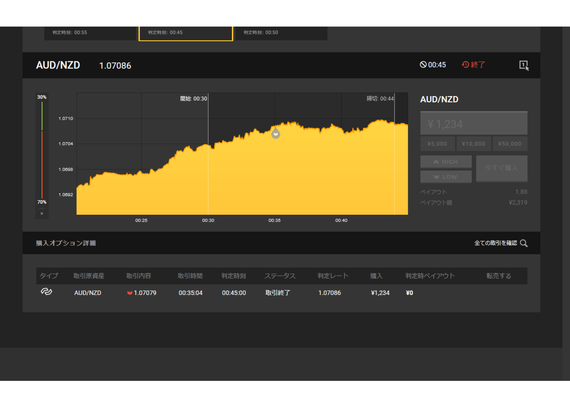Click the LOW marker on the chart

click(x=275, y=134)
